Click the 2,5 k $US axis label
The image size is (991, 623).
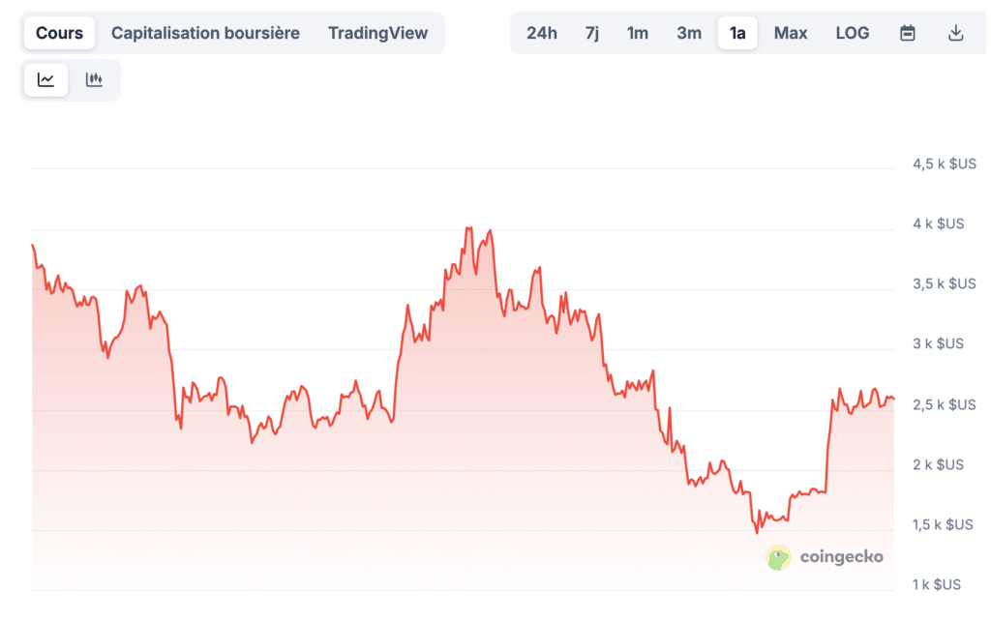click(x=945, y=404)
